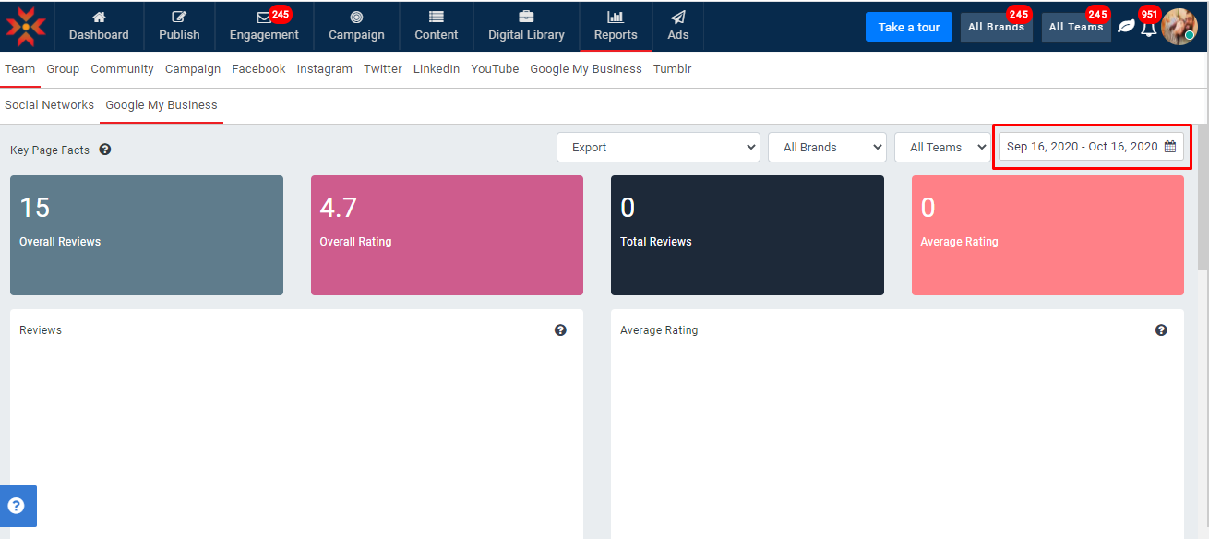
Task: Click the leaf icon beside All Teams
Action: click(x=1126, y=27)
